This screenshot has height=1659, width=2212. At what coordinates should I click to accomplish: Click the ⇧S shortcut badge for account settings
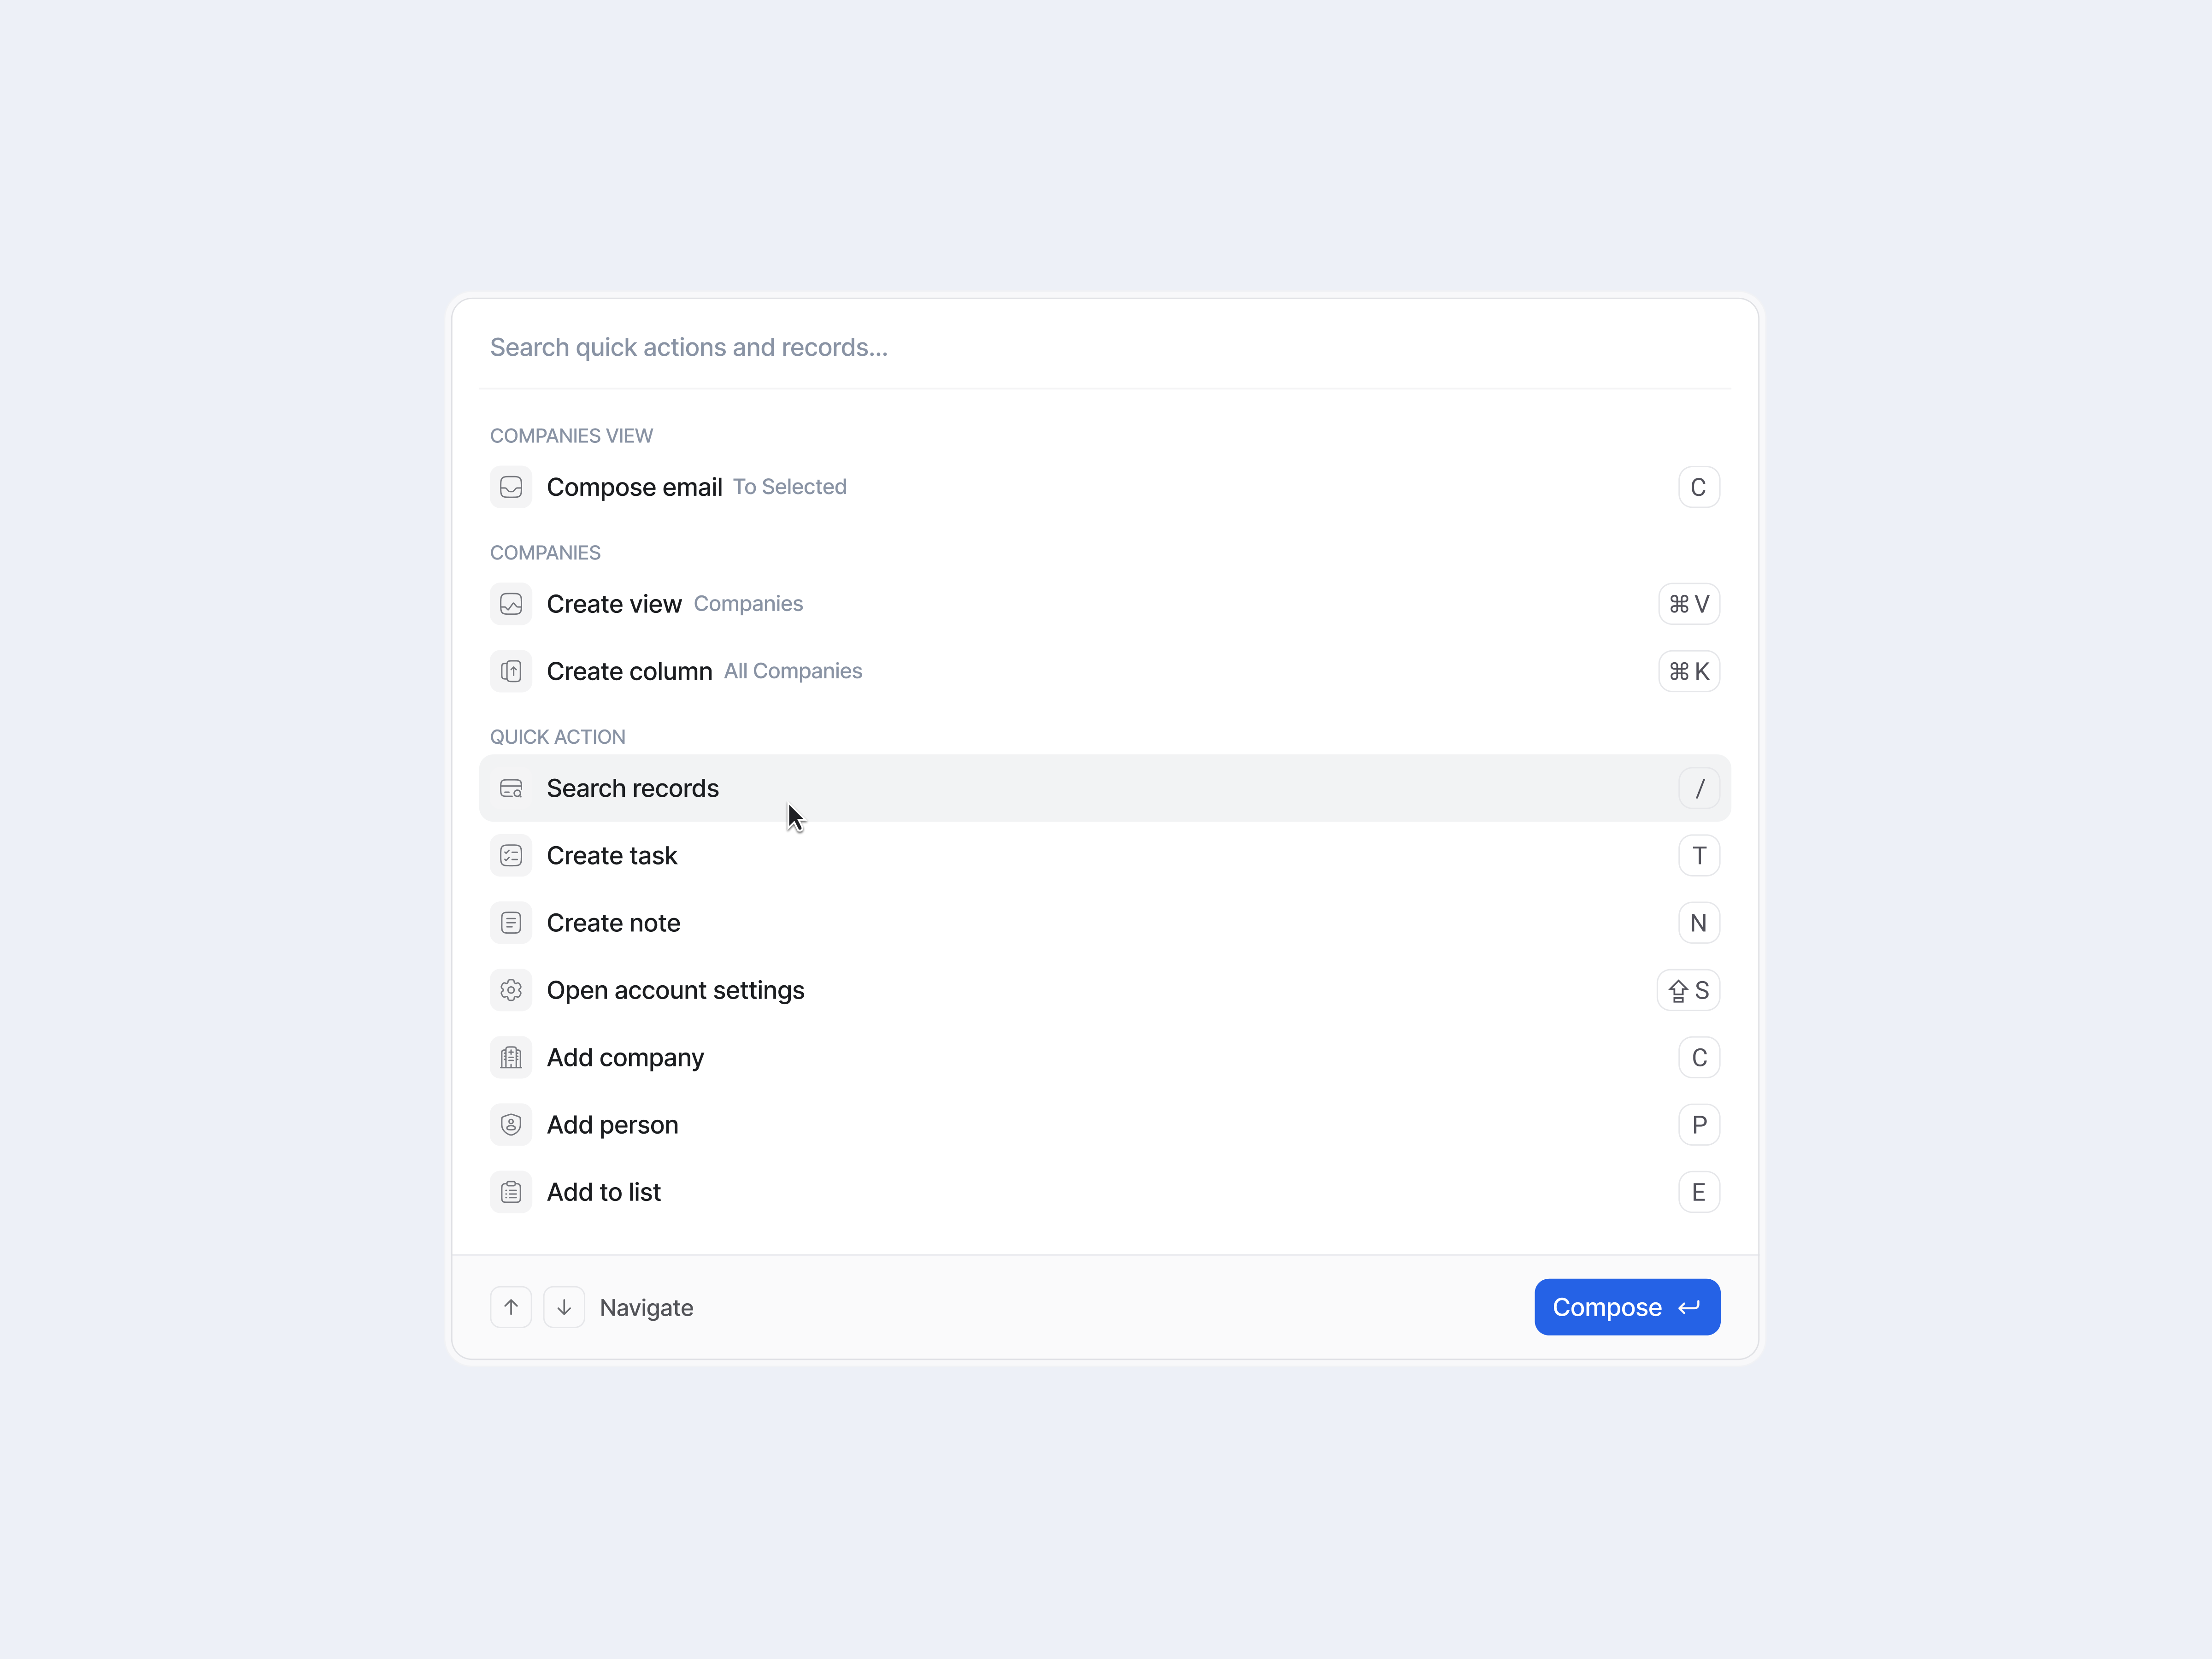click(1688, 990)
